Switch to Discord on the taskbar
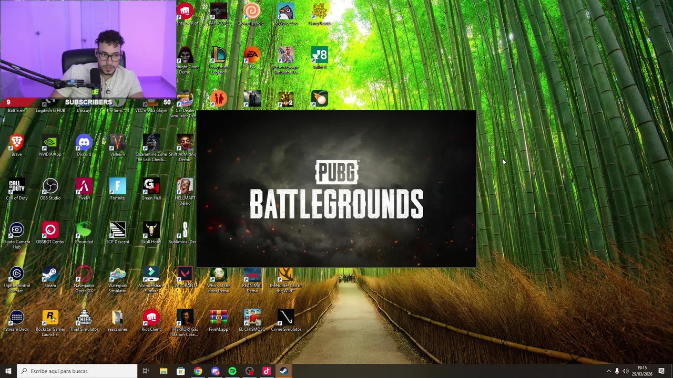The image size is (673, 378). coord(215,371)
